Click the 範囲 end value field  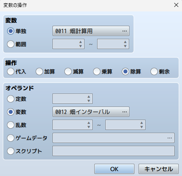click(113, 44)
